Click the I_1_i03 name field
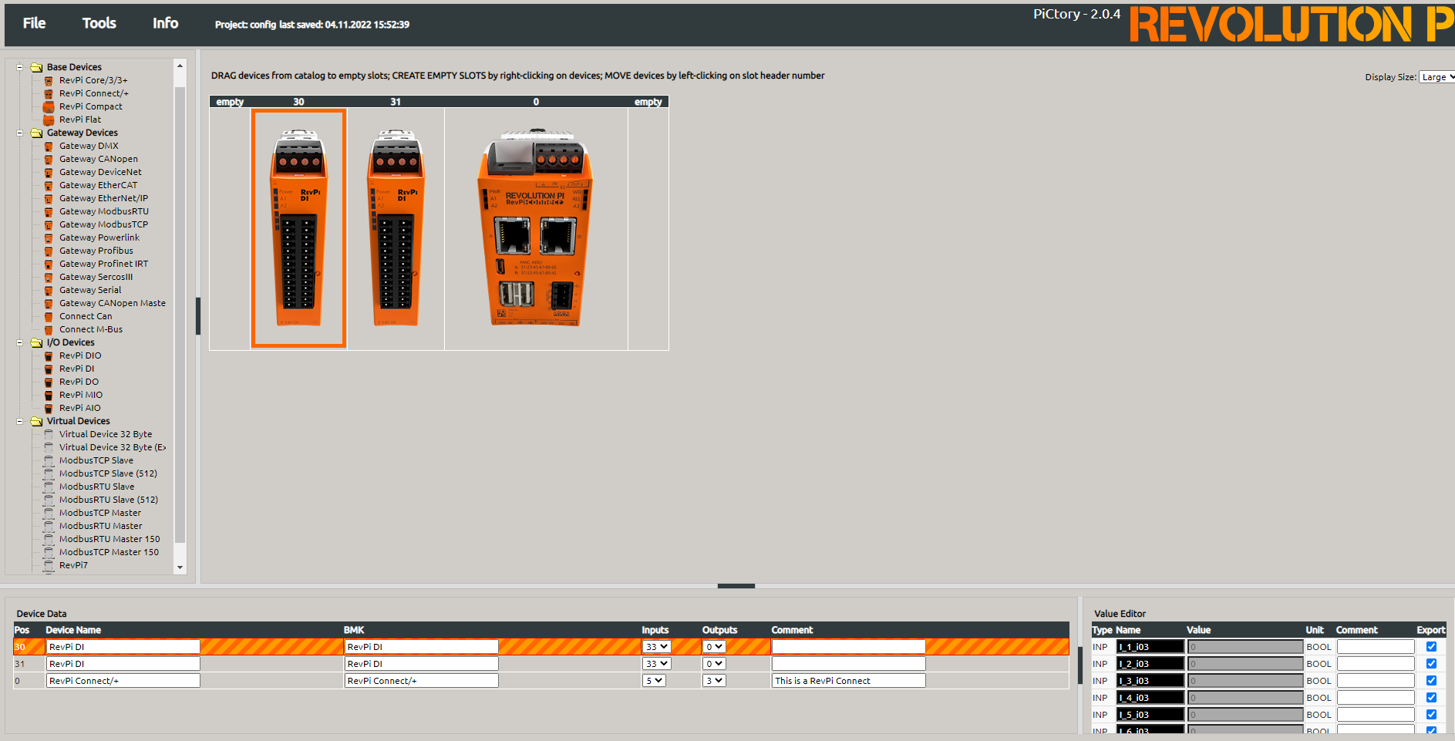This screenshot has width=1455, height=741. pos(1150,647)
